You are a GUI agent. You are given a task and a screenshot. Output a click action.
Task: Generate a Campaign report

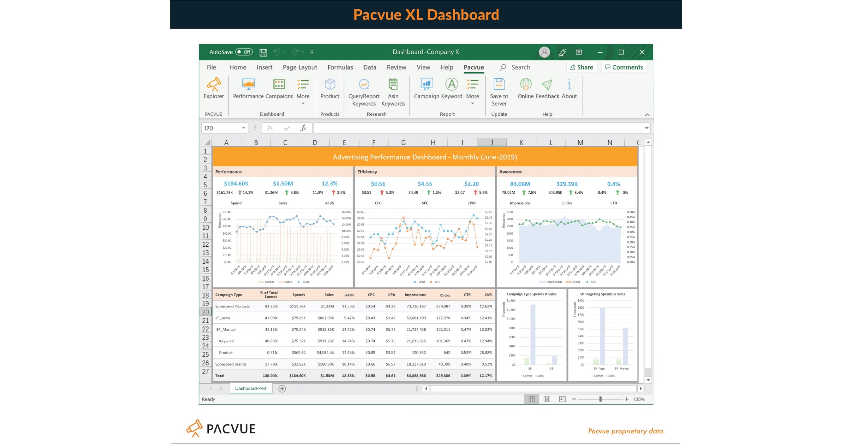(426, 85)
